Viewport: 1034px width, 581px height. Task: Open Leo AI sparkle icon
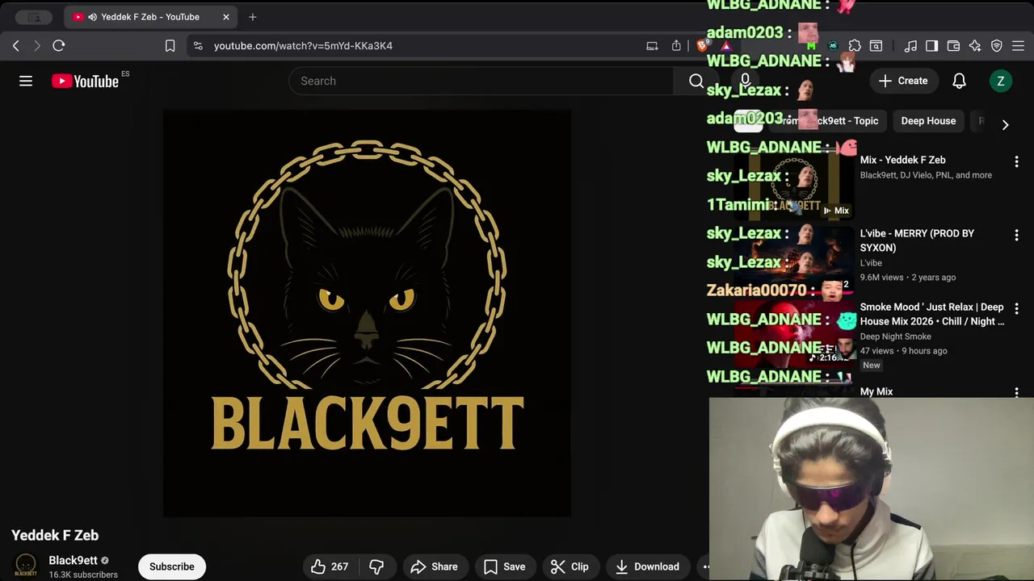[975, 46]
